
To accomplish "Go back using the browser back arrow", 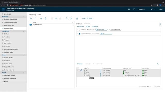I will point(2,5).
